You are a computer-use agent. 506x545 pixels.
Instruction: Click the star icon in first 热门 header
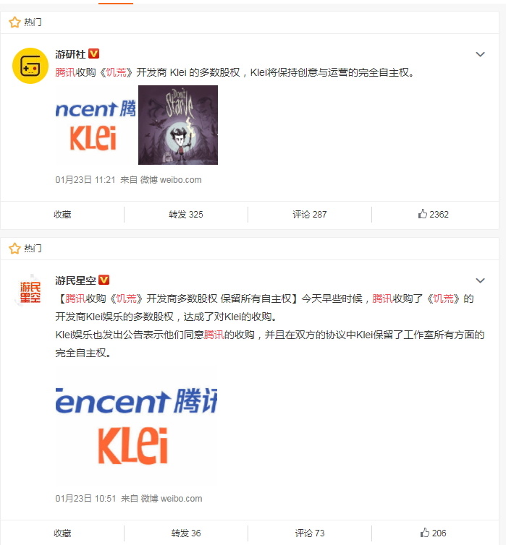pyautogui.click(x=14, y=22)
